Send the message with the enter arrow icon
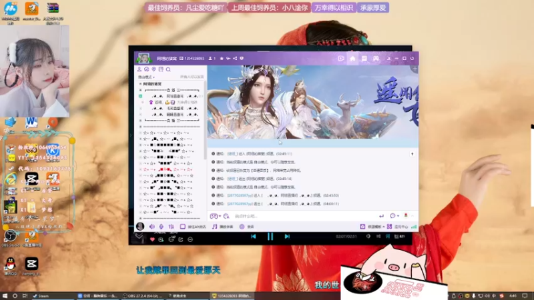The height and width of the screenshot is (300, 534). 381,216
